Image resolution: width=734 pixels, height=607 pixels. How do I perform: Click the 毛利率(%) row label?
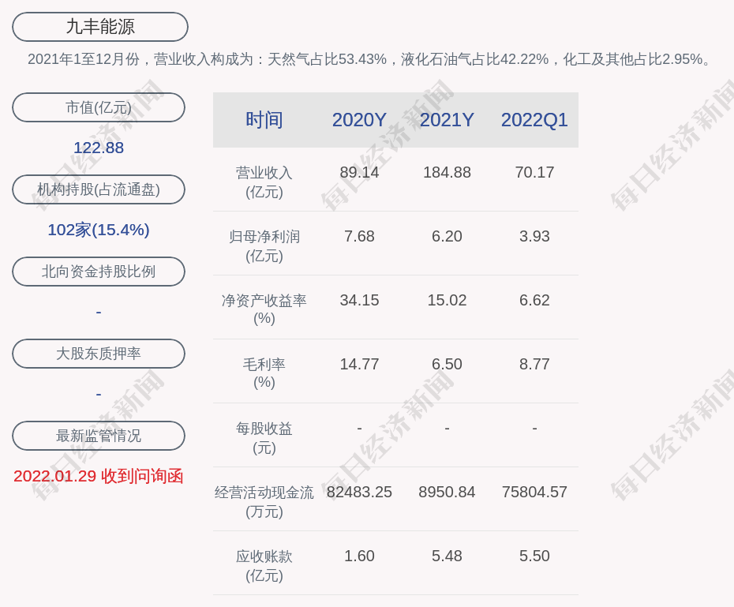tap(264, 373)
